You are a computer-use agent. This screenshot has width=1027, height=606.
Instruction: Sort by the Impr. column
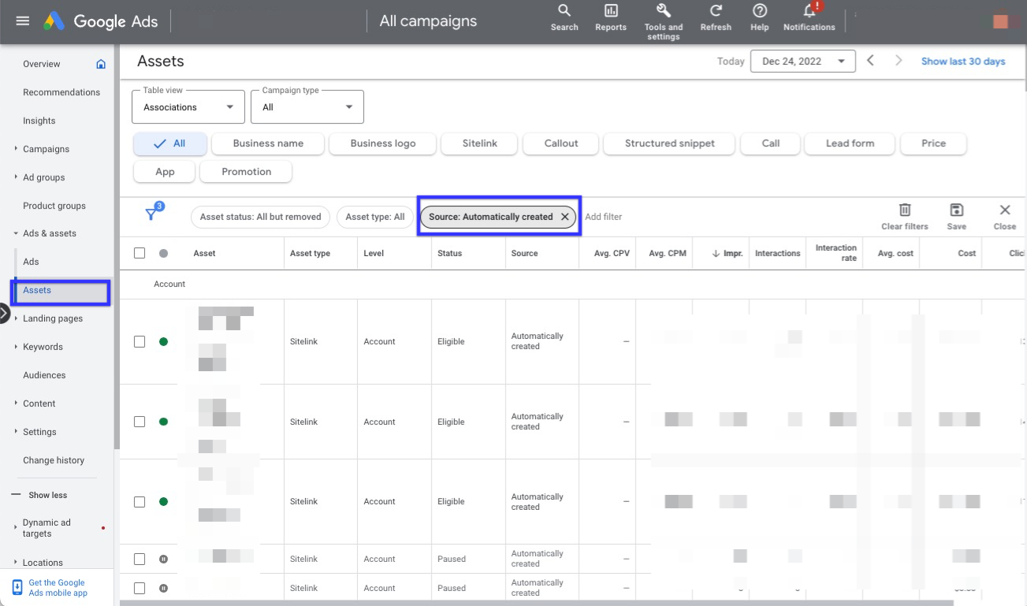pyautogui.click(x=727, y=253)
